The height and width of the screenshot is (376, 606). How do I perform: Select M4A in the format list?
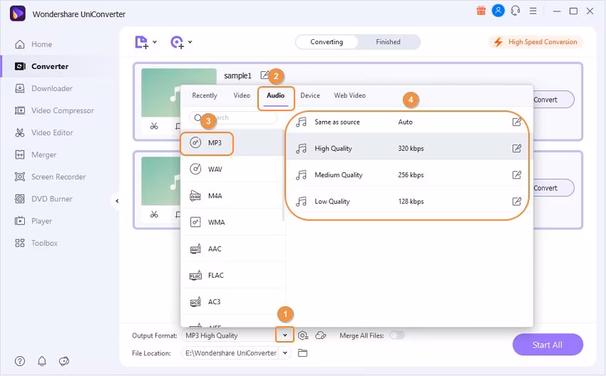click(x=232, y=196)
